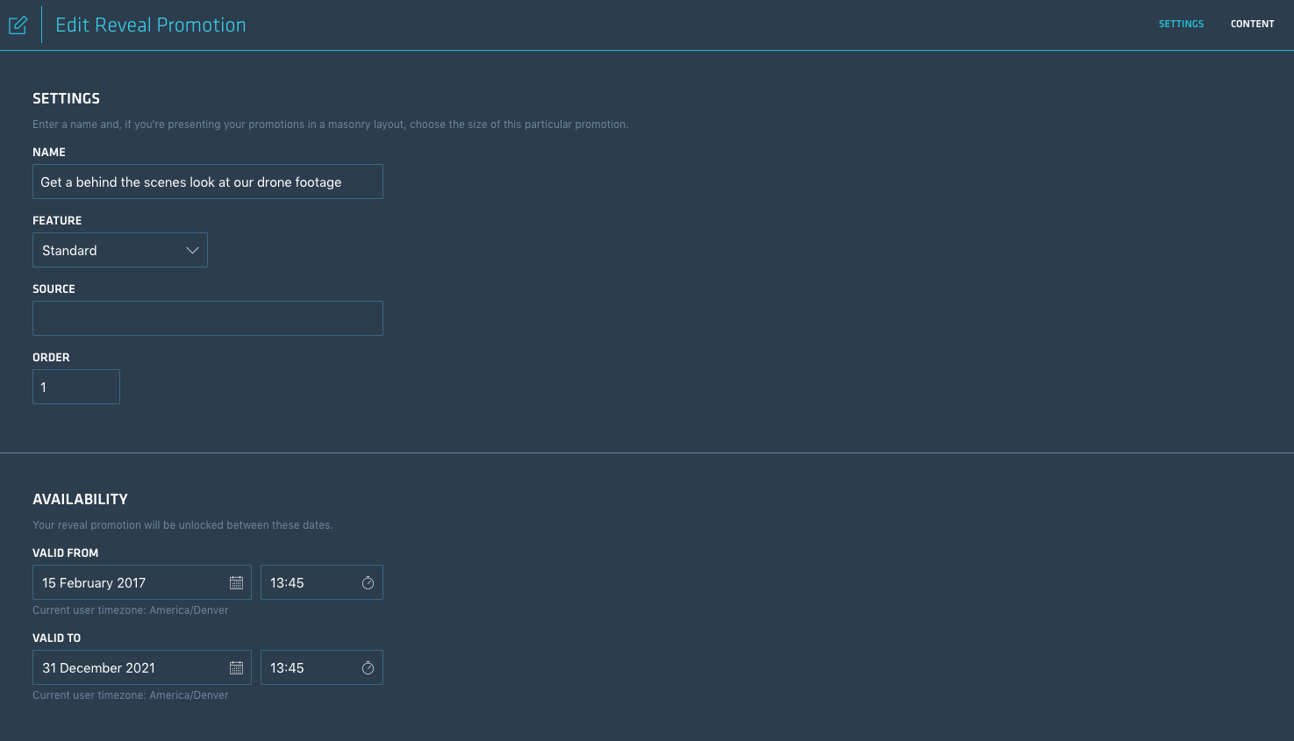Click inside the promotion NAME field
The height and width of the screenshot is (741, 1294).
(207, 182)
